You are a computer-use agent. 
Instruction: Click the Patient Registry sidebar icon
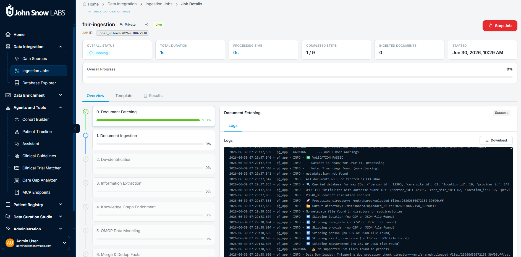click(8, 205)
